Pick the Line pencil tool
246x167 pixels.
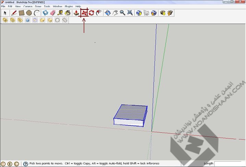(x=14, y=13)
